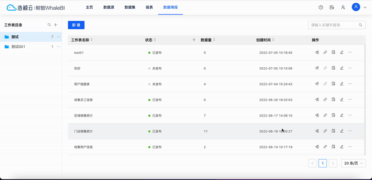This screenshot has height=180, width=372.
Task: Open the more actions menu for 收集员工信息
Action: tap(350, 99)
